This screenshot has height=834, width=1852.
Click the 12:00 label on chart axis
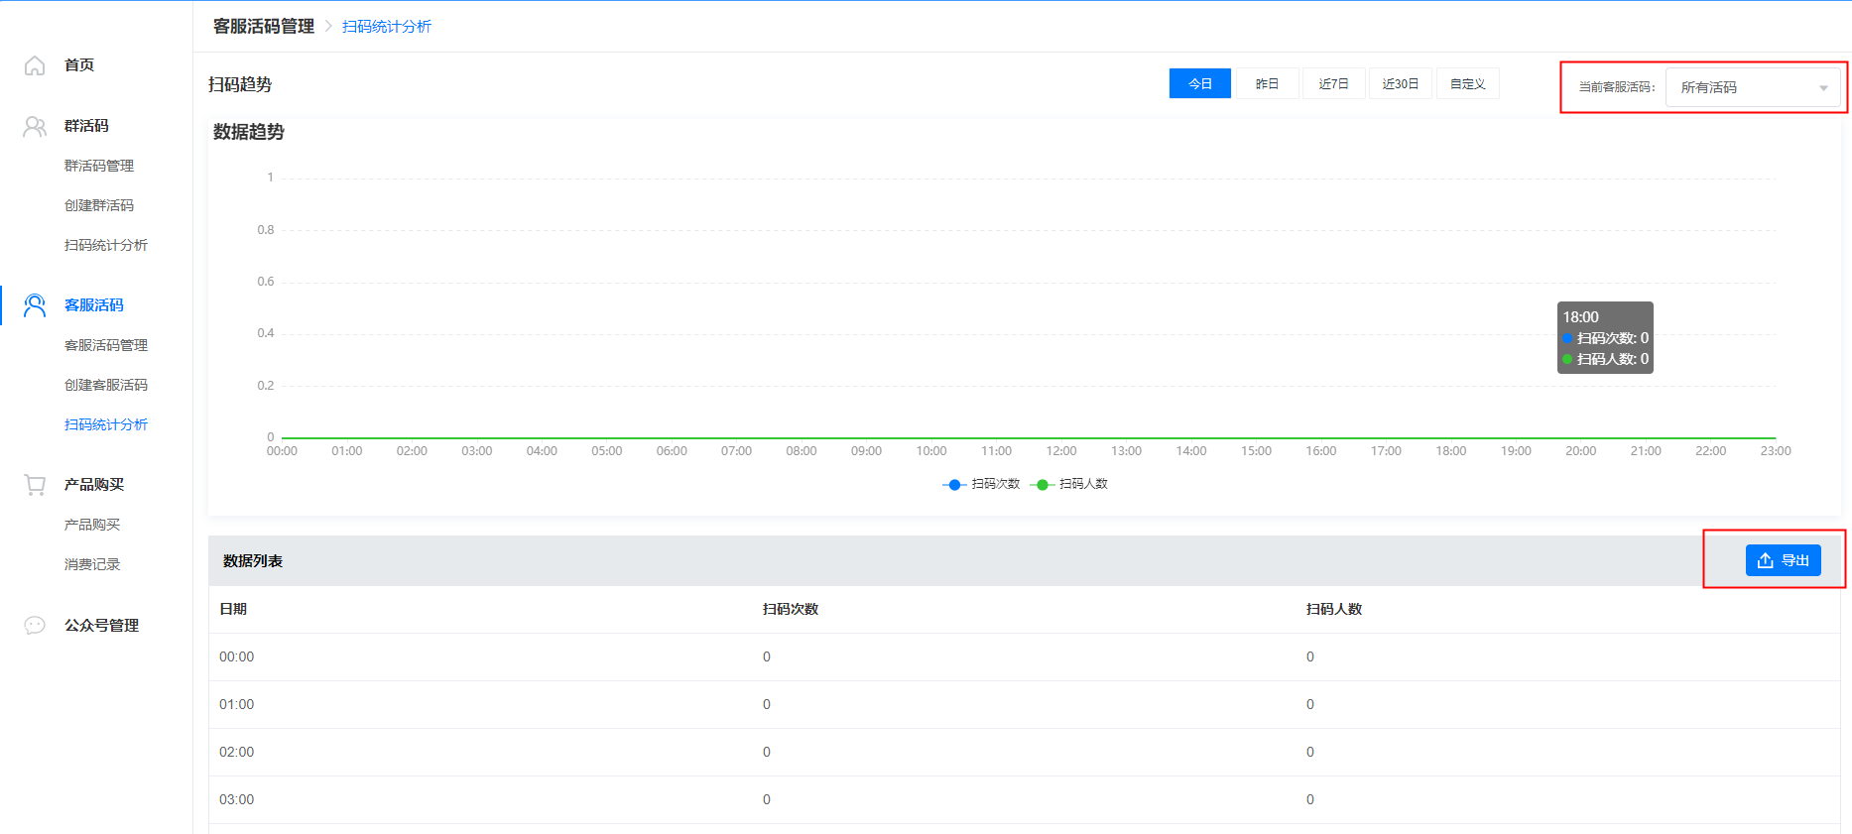coord(1061,451)
